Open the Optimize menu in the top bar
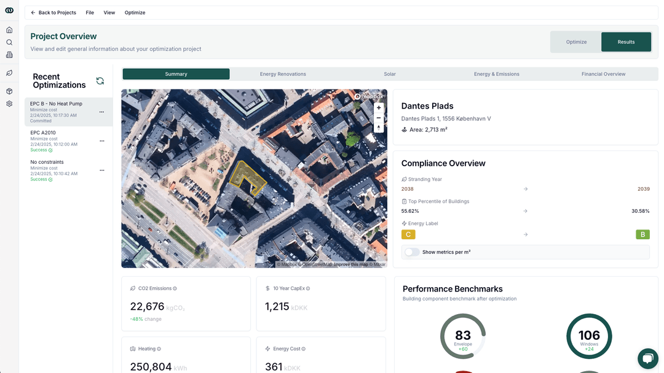Viewport: 664px width, 373px height. tap(135, 12)
